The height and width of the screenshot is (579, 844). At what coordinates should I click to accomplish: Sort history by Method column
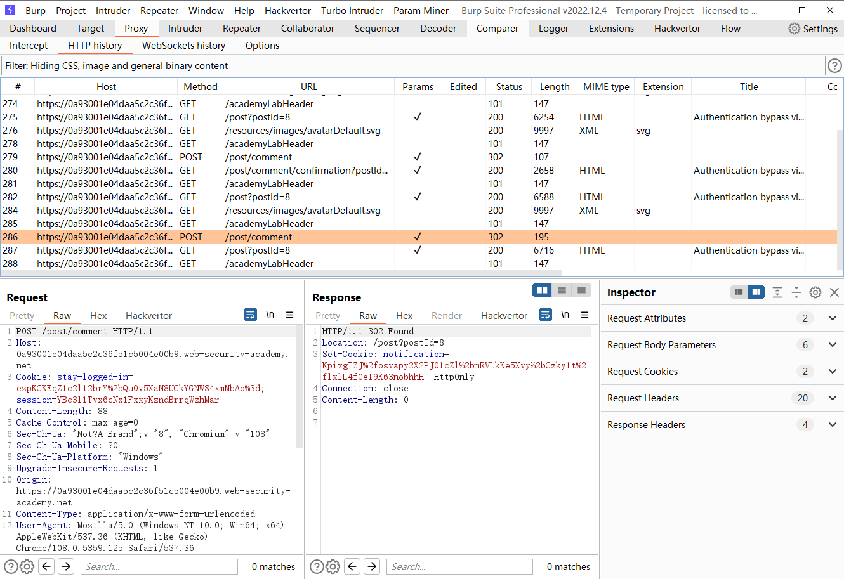(x=201, y=87)
